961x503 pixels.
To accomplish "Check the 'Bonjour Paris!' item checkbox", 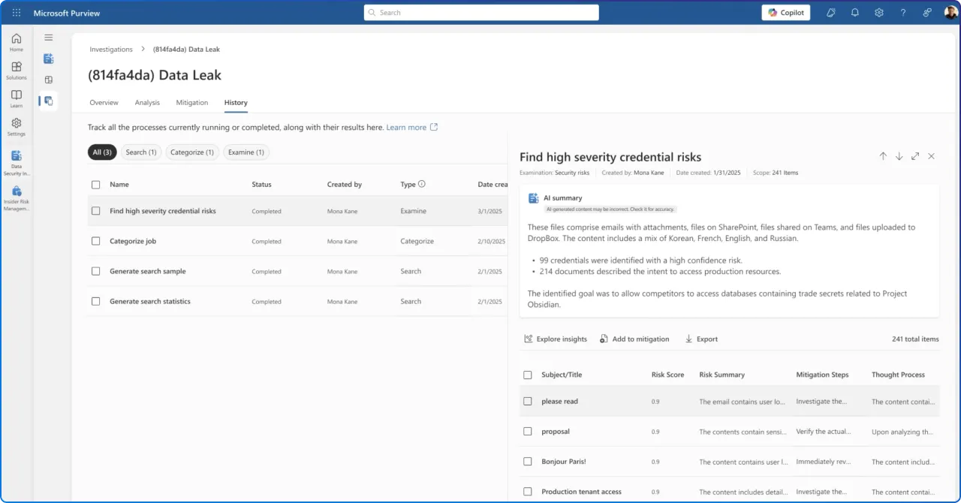I will tap(527, 461).
